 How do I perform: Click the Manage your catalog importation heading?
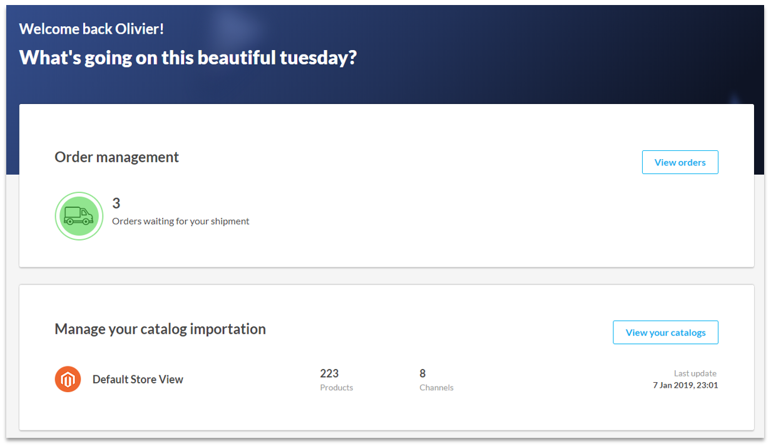tap(160, 329)
